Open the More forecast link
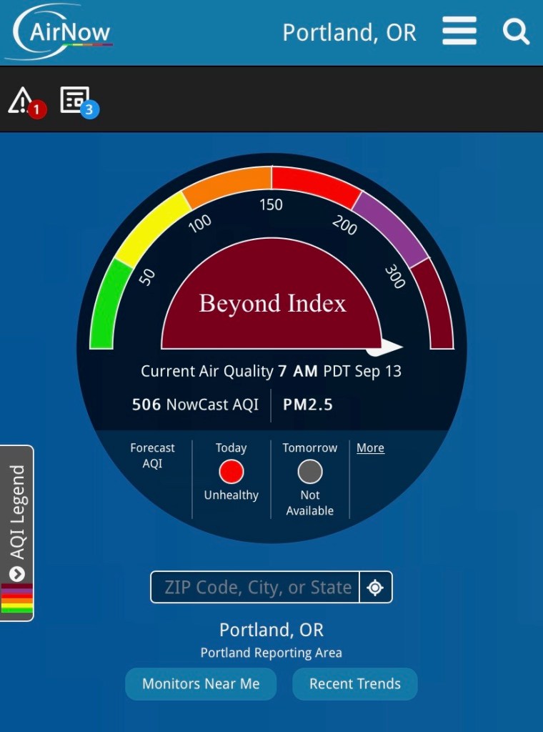The image size is (543, 732). point(370,448)
